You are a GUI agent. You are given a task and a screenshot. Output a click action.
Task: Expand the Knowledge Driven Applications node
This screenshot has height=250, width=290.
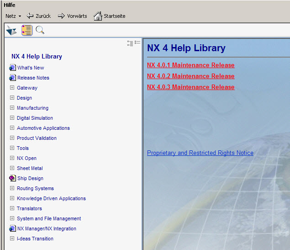tap(12, 198)
